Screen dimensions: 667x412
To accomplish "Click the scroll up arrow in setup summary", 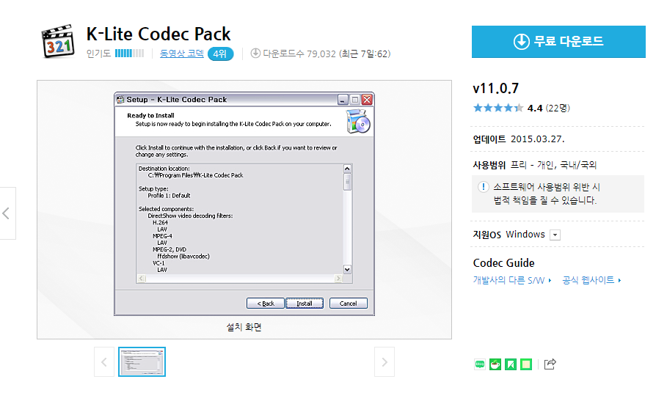I will 347,169.
